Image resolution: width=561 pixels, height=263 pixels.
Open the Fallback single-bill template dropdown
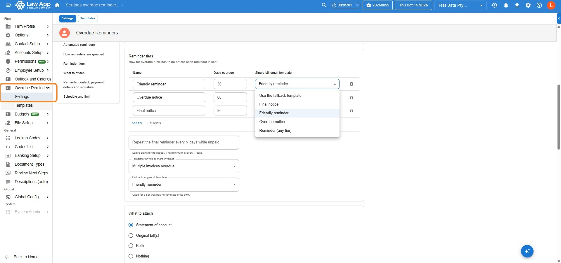[x=184, y=185]
